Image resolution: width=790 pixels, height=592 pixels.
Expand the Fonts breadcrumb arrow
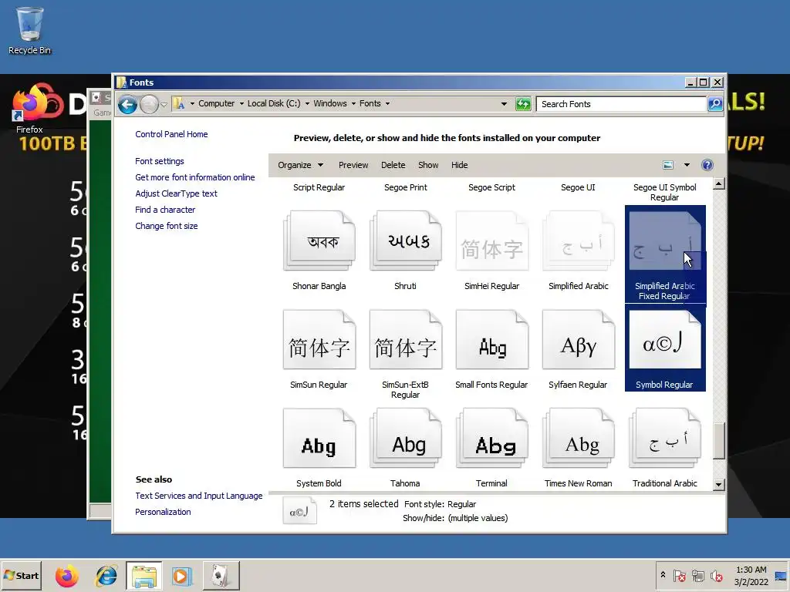(x=387, y=104)
